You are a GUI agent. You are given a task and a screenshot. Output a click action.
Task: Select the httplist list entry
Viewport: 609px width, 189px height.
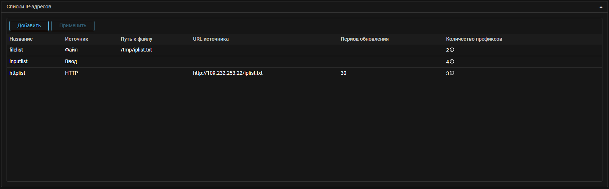[17, 73]
